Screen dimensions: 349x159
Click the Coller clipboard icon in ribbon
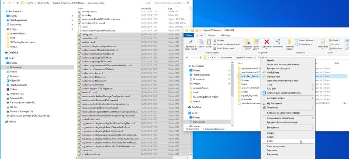tap(209, 42)
